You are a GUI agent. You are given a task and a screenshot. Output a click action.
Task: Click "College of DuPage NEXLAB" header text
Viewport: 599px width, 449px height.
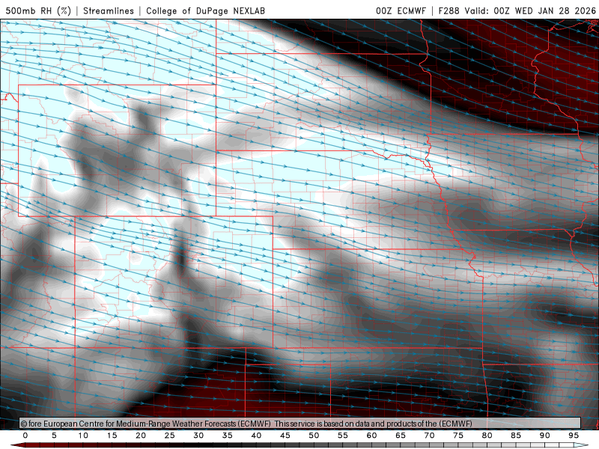[x=205, y=10]
